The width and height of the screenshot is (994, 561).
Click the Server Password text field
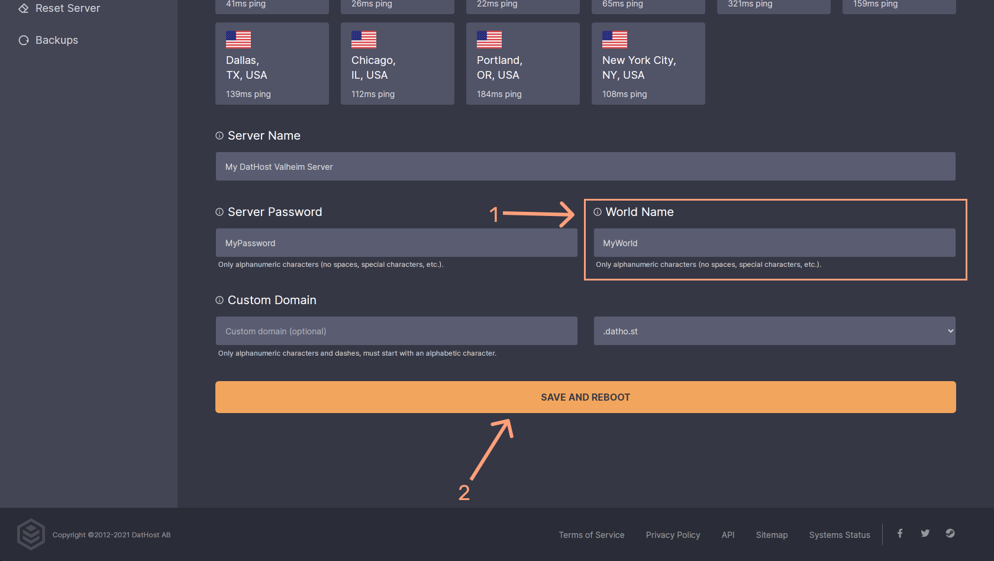coord(396,243)
